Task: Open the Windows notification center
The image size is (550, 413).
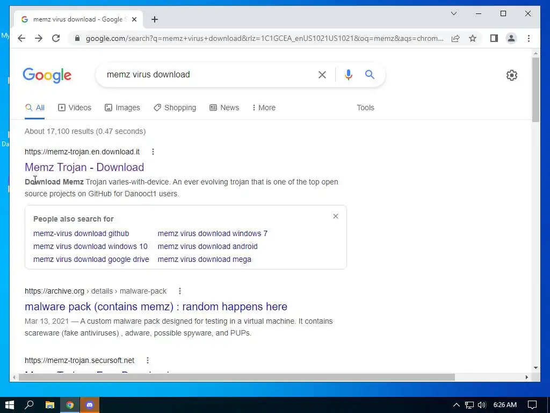Action: click(x=532, y=405)
